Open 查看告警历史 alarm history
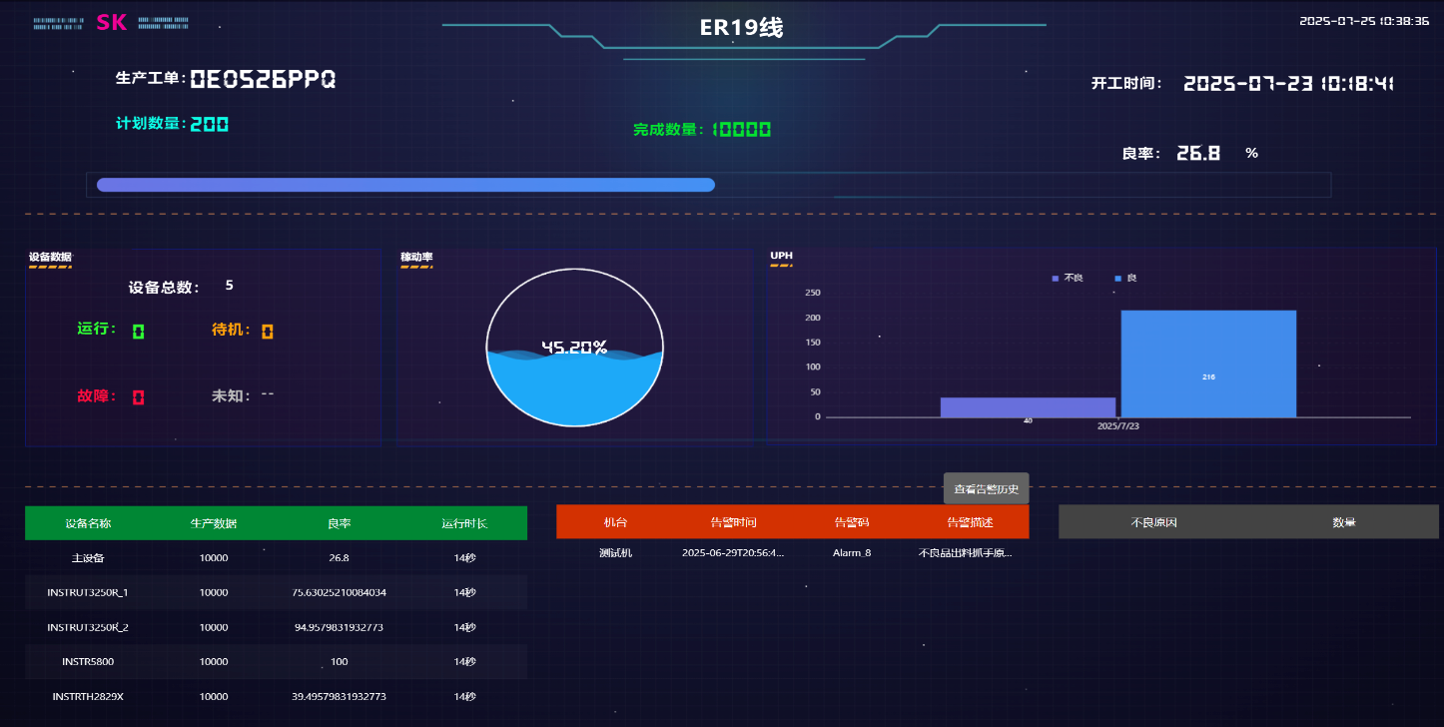This screenshot has width=1444, height=727. pos(986,489)
